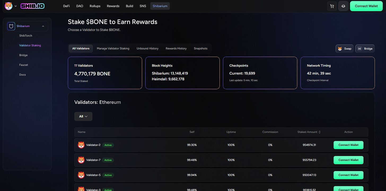Open Faucet in the sidebar
This screenshot has width=386, height=191.
(24, 65)
